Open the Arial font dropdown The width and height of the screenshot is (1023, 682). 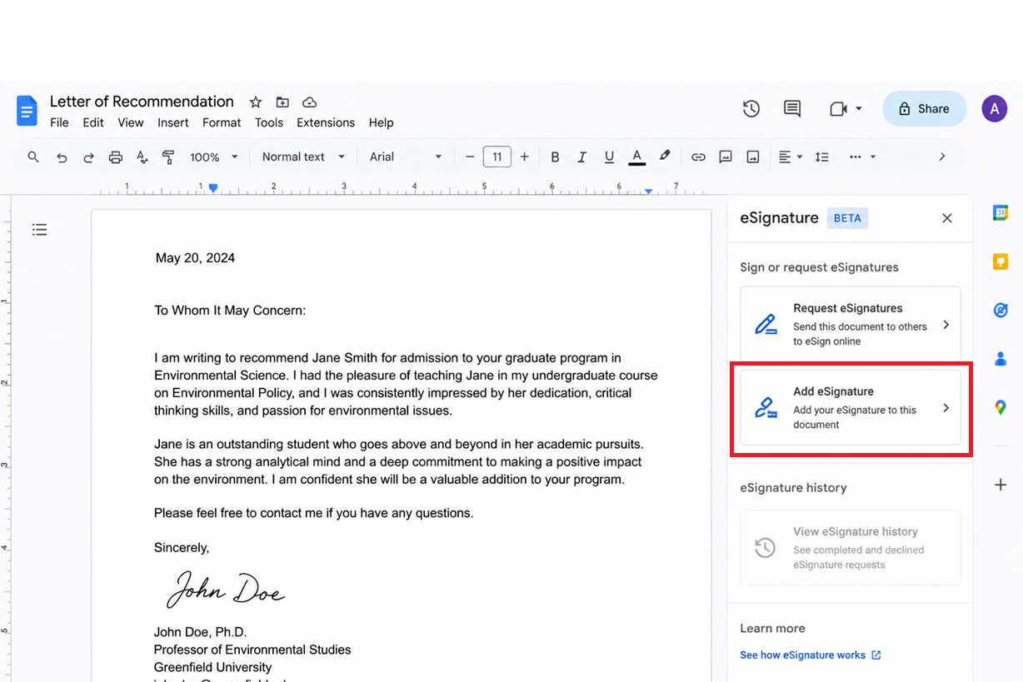(407, 157)
